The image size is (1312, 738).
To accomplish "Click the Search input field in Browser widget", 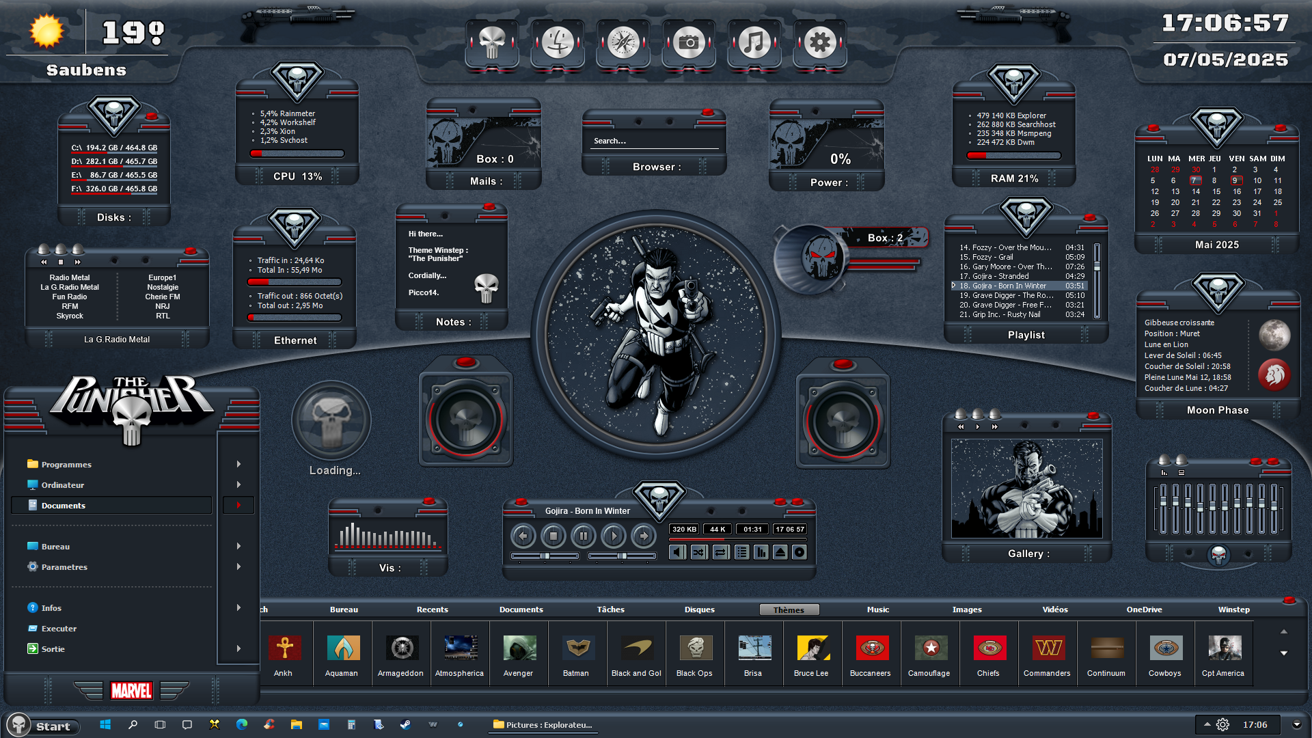I will tap(655, 141).
